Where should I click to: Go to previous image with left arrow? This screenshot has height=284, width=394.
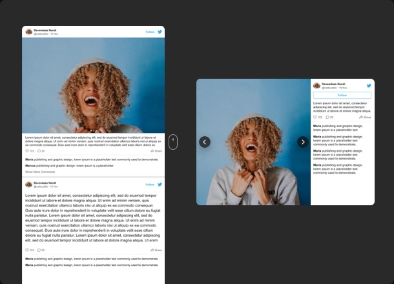(205, 142)
